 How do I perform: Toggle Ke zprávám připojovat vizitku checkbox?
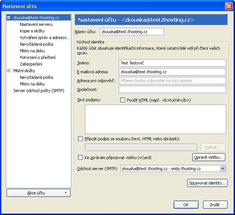pyautogui.click(x=81, y=158)
